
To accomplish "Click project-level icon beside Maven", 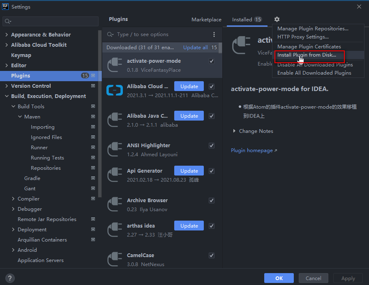I will [93, 117].
